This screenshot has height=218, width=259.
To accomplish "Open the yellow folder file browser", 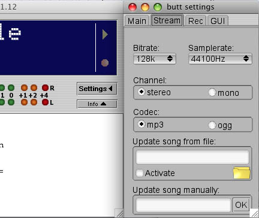I will pos(242,173).
